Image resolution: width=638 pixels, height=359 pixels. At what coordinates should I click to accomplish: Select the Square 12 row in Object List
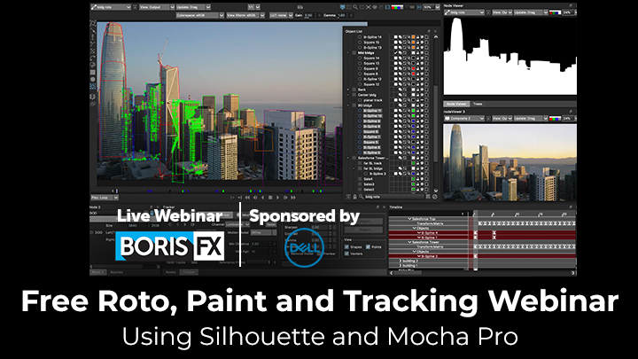coord(371,85)
